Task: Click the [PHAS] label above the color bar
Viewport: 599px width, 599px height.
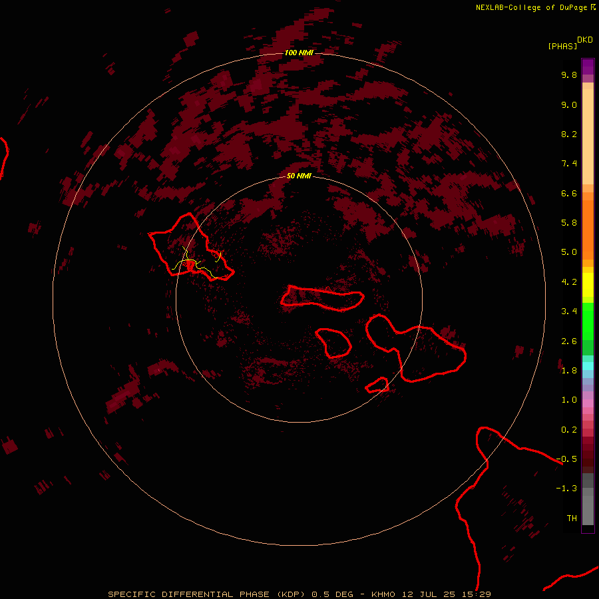Action: [x=562, y=46]
